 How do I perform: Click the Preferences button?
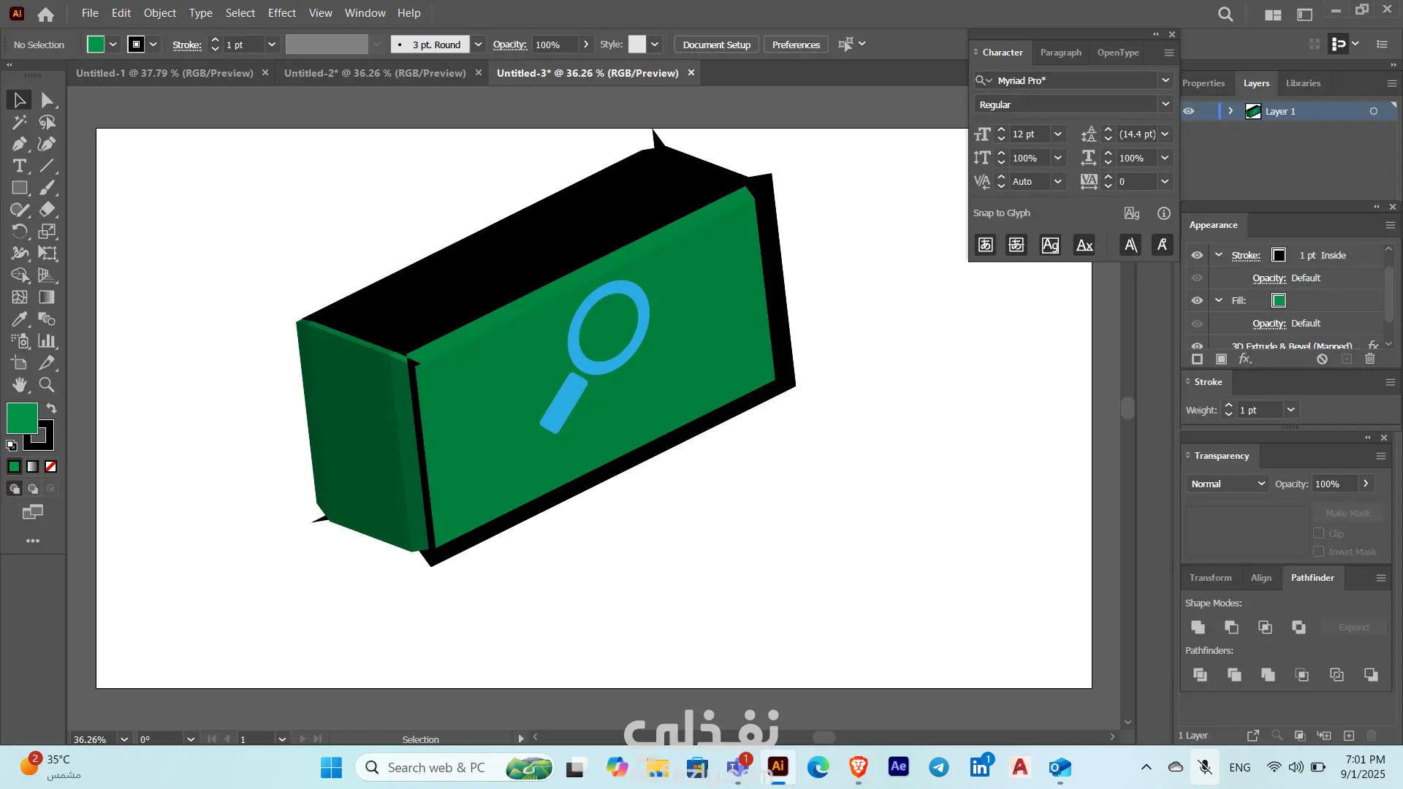[796, 45]
